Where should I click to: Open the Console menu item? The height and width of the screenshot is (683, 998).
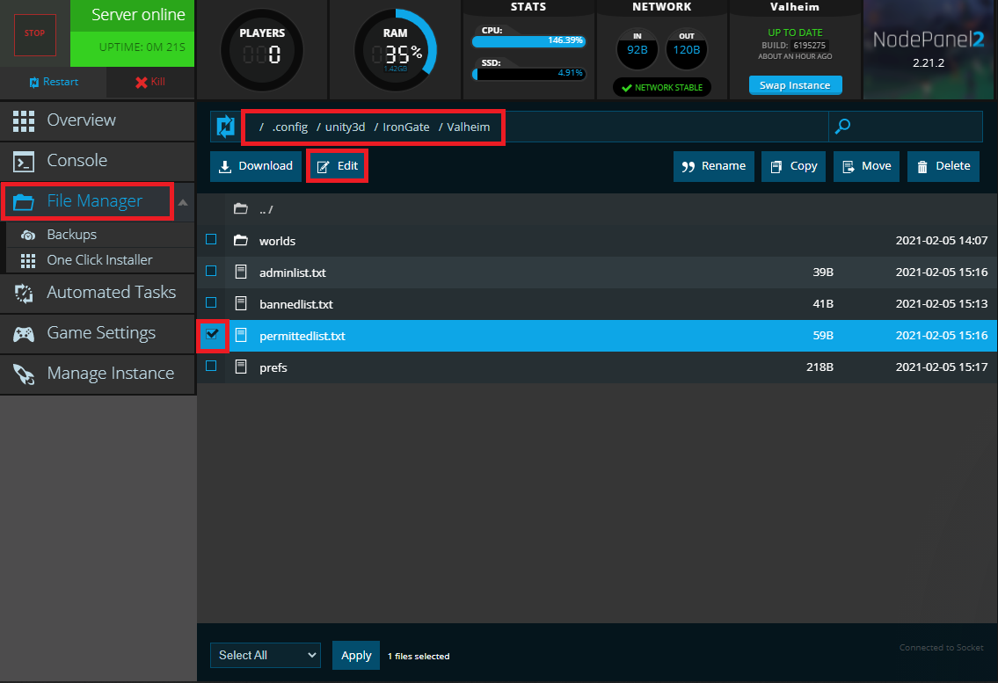click(77, 161)
